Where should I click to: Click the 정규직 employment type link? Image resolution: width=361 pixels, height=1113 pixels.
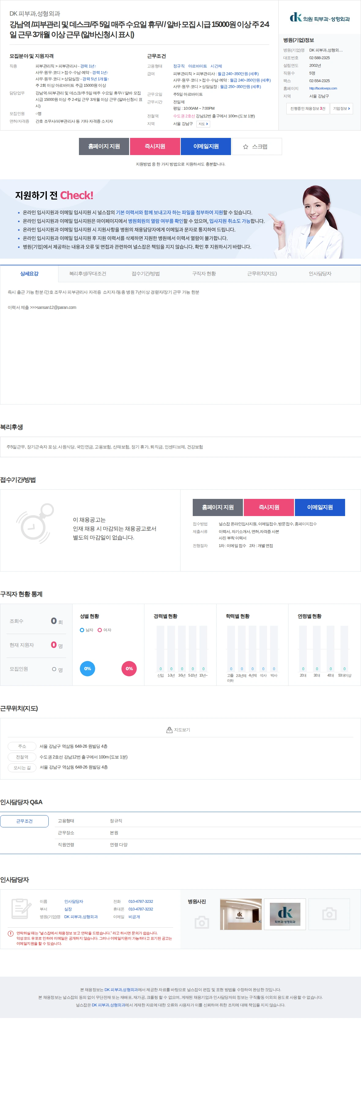(x=179, y=66)
